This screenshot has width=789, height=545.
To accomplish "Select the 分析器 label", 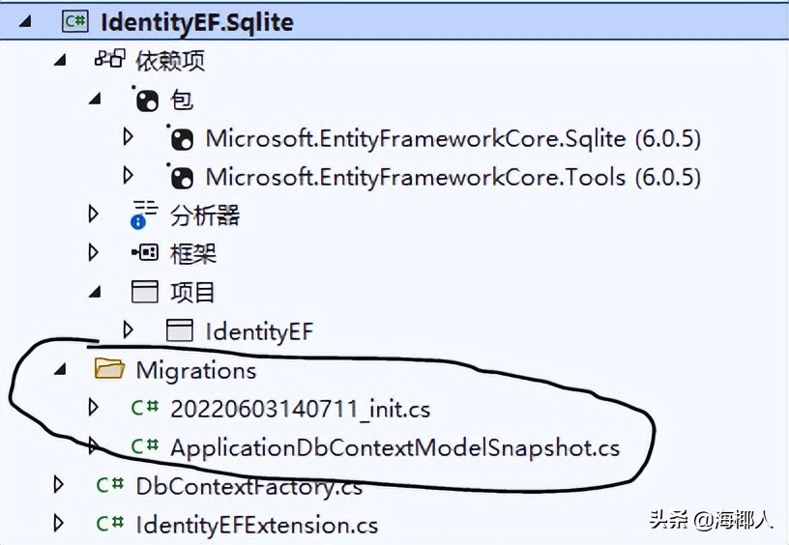I will click(x=205, y=215).
